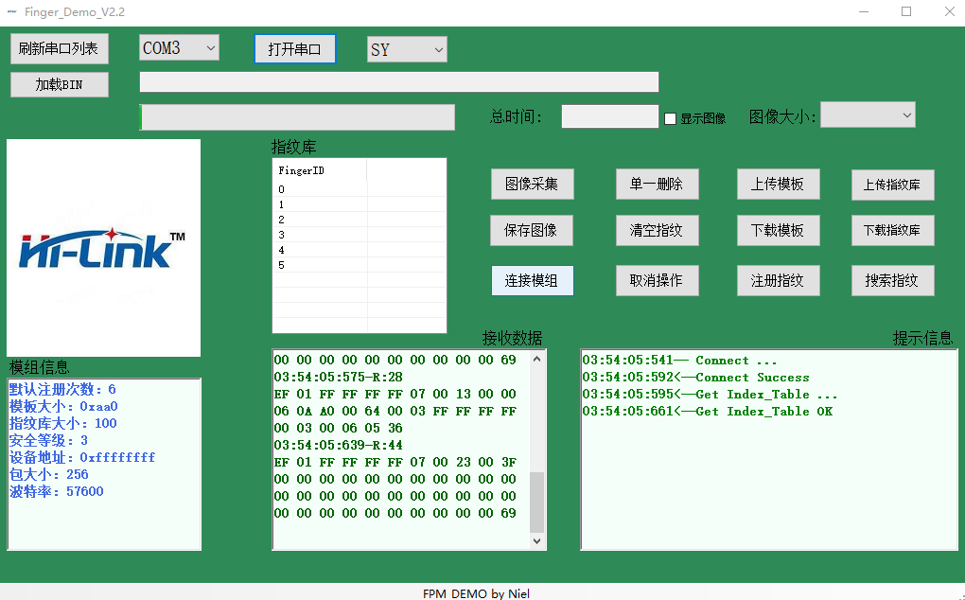965x600 pixels.
Task: Click the 图像采集 capture button
Action: [533, 184]
